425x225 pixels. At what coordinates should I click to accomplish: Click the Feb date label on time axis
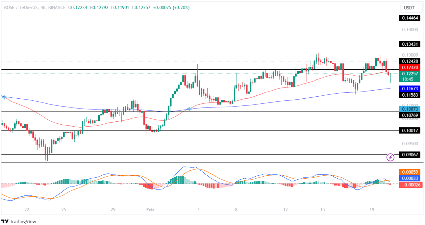(150, 210)
